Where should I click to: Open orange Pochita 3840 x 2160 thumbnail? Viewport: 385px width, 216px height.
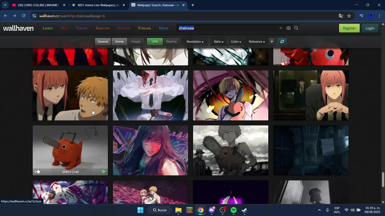70,150
